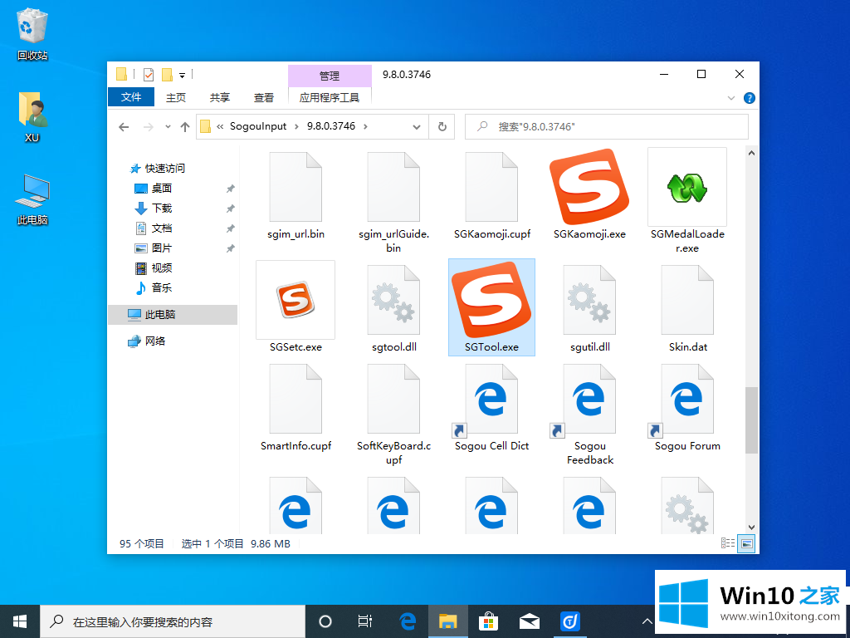The width and height of the screenshot is (850, 638).
Task: Open the Mail app from the taskbar
Action: 529,621
